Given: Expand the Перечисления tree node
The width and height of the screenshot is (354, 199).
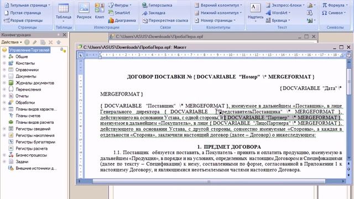Looking at the screenshot, I should pyautogui.click(x=4, y=90).
